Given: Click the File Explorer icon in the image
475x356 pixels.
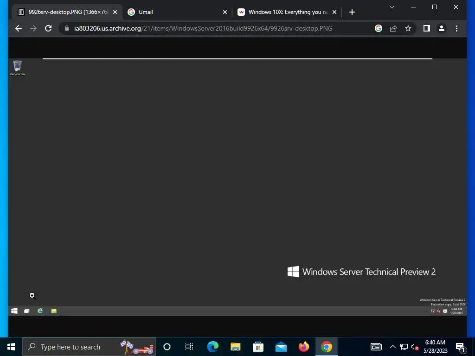Looking at the screenshot, I should coord(54,311).
